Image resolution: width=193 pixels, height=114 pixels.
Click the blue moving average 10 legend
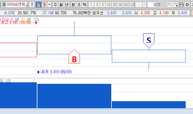17,20
